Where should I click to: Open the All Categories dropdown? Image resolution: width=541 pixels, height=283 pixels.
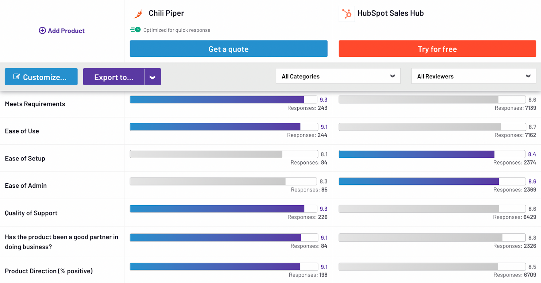tap(337, 76)
